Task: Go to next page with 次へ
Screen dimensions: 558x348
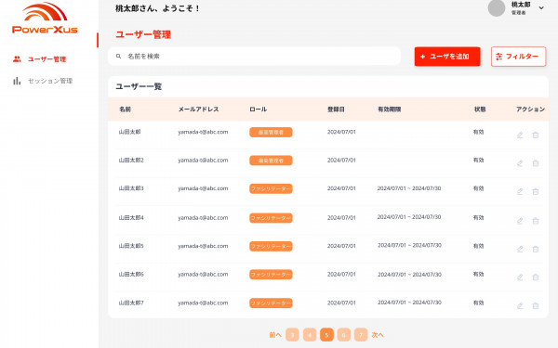Action: coord(378,335)
